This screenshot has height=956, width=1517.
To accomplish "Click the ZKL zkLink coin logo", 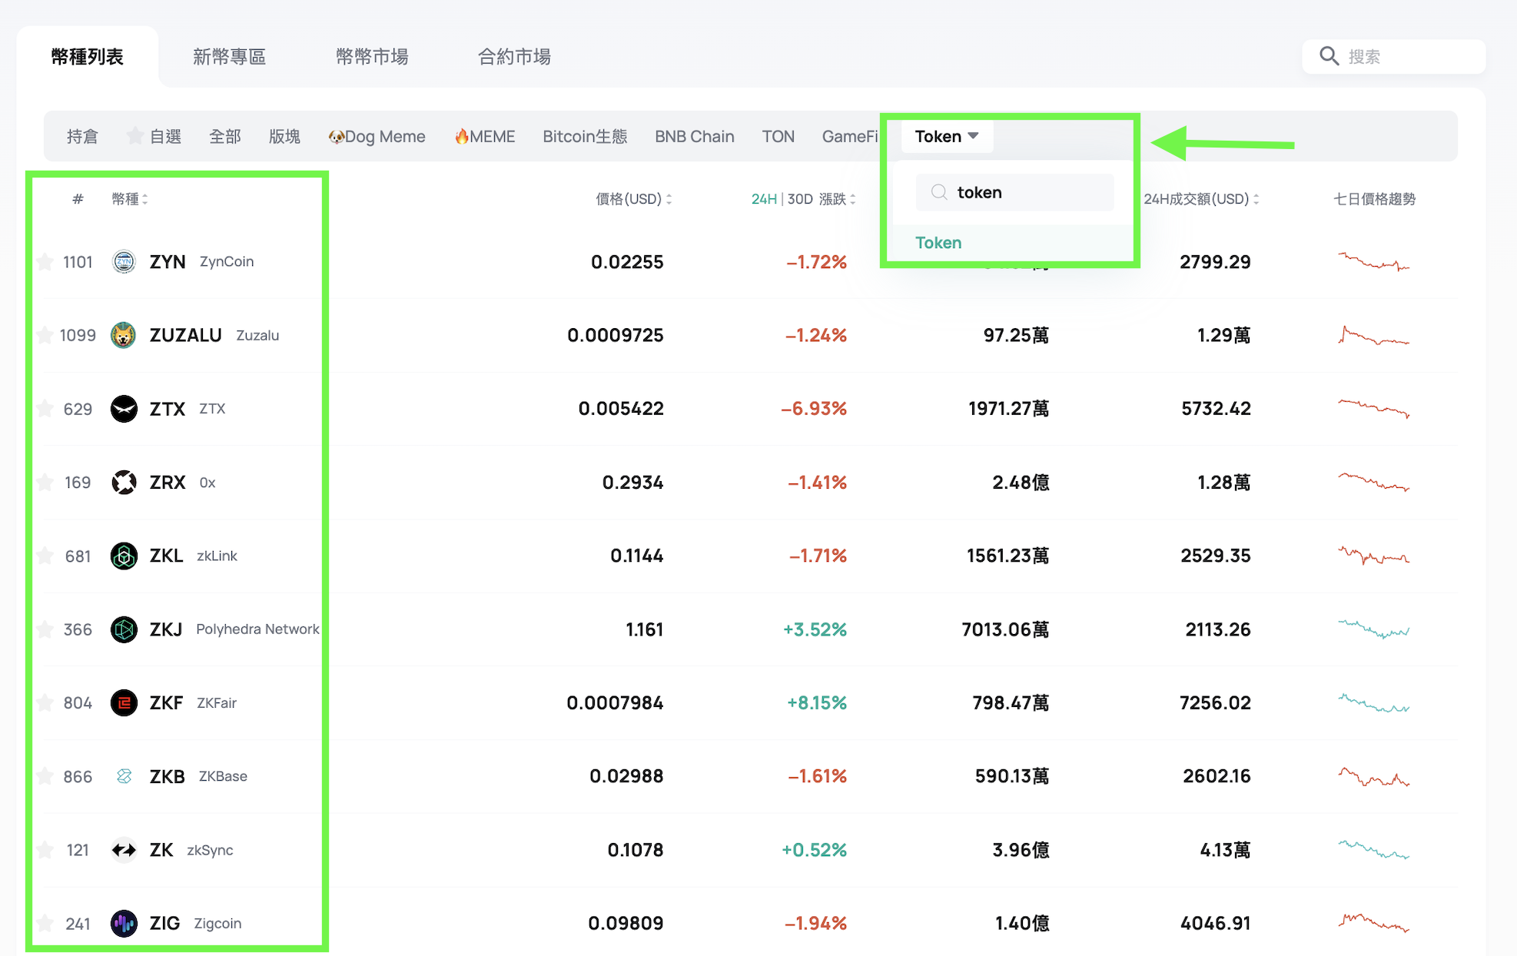I will click(x=124, y=556).
